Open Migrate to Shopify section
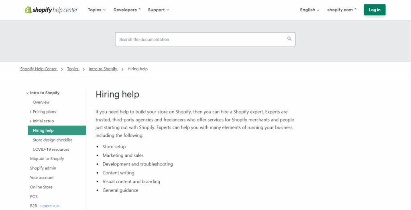The height and width of the screenshot is (210, 411). (47, 159)
